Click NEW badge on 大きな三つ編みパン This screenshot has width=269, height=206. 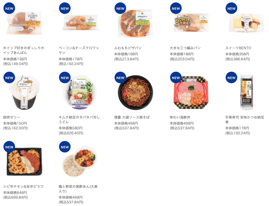tap(176, 8)
